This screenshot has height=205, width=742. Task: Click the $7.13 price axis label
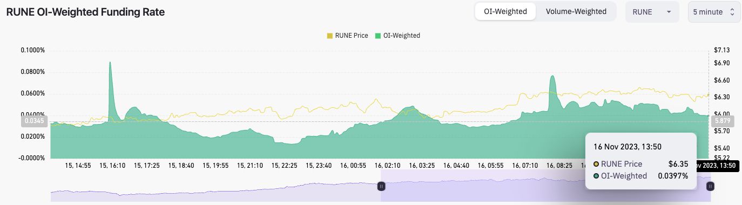click(722, 50)
